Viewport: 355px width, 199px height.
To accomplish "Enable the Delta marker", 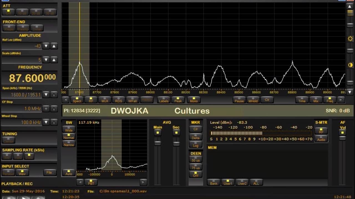I will 196,137.
